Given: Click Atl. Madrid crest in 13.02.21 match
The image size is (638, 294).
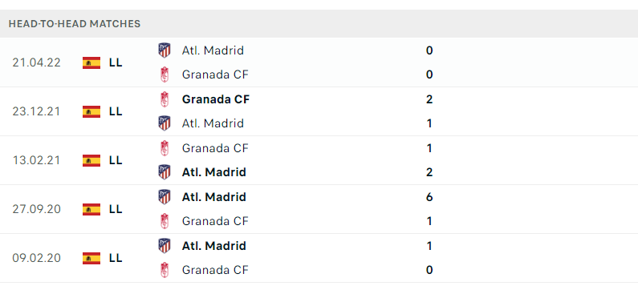Looking at the screenshot, I should click(x=165, y=172).
